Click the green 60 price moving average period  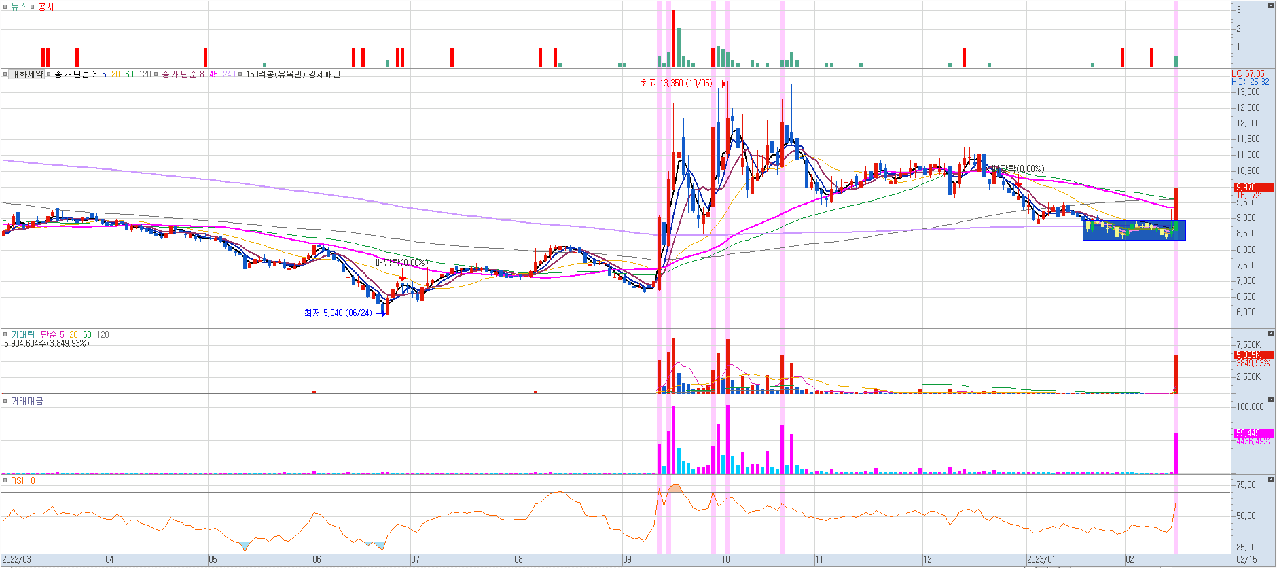129,74
